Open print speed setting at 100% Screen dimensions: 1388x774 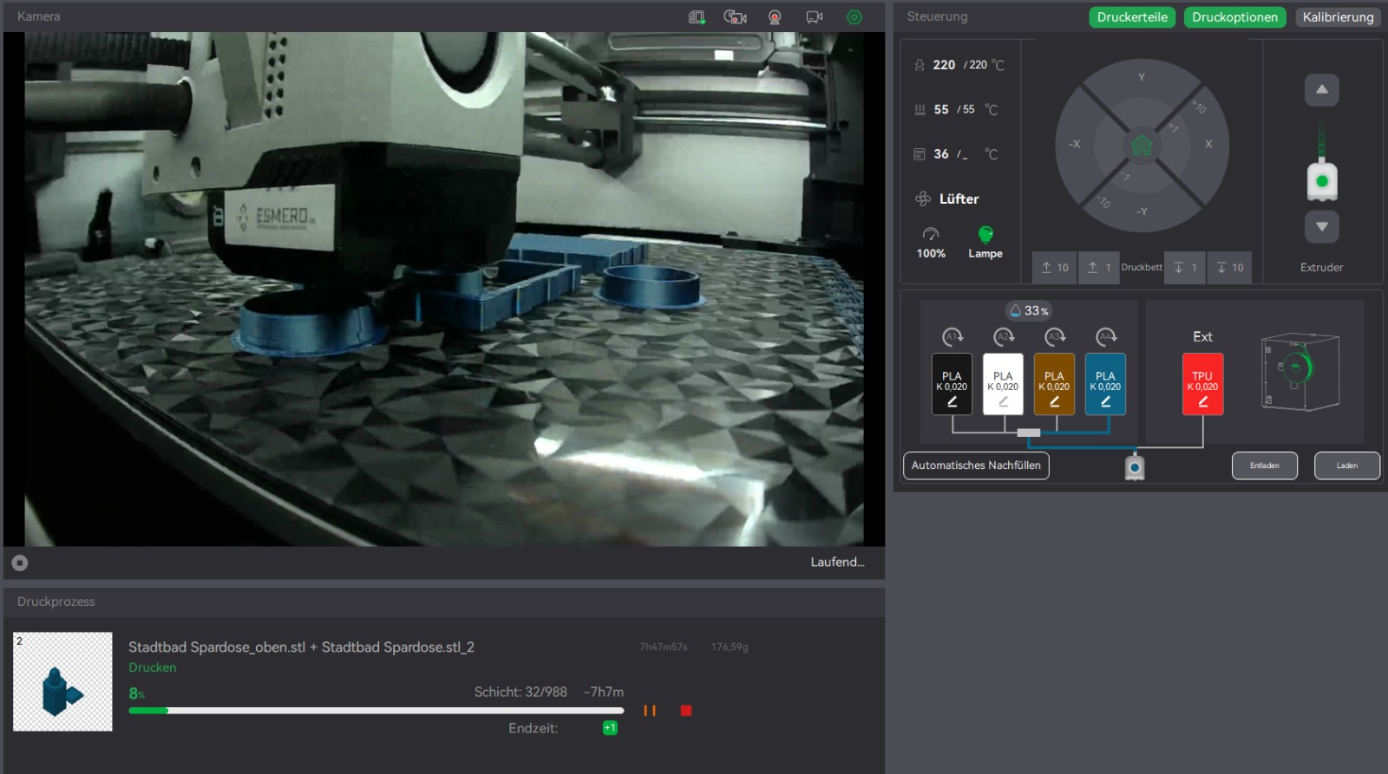pos(931,243)
